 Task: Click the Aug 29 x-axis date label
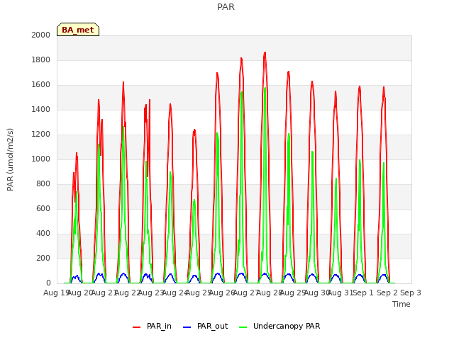click(293, 293)
